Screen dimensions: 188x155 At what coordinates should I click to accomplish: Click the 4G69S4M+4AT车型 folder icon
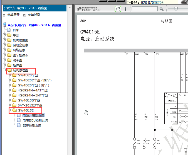click(14, 90)
